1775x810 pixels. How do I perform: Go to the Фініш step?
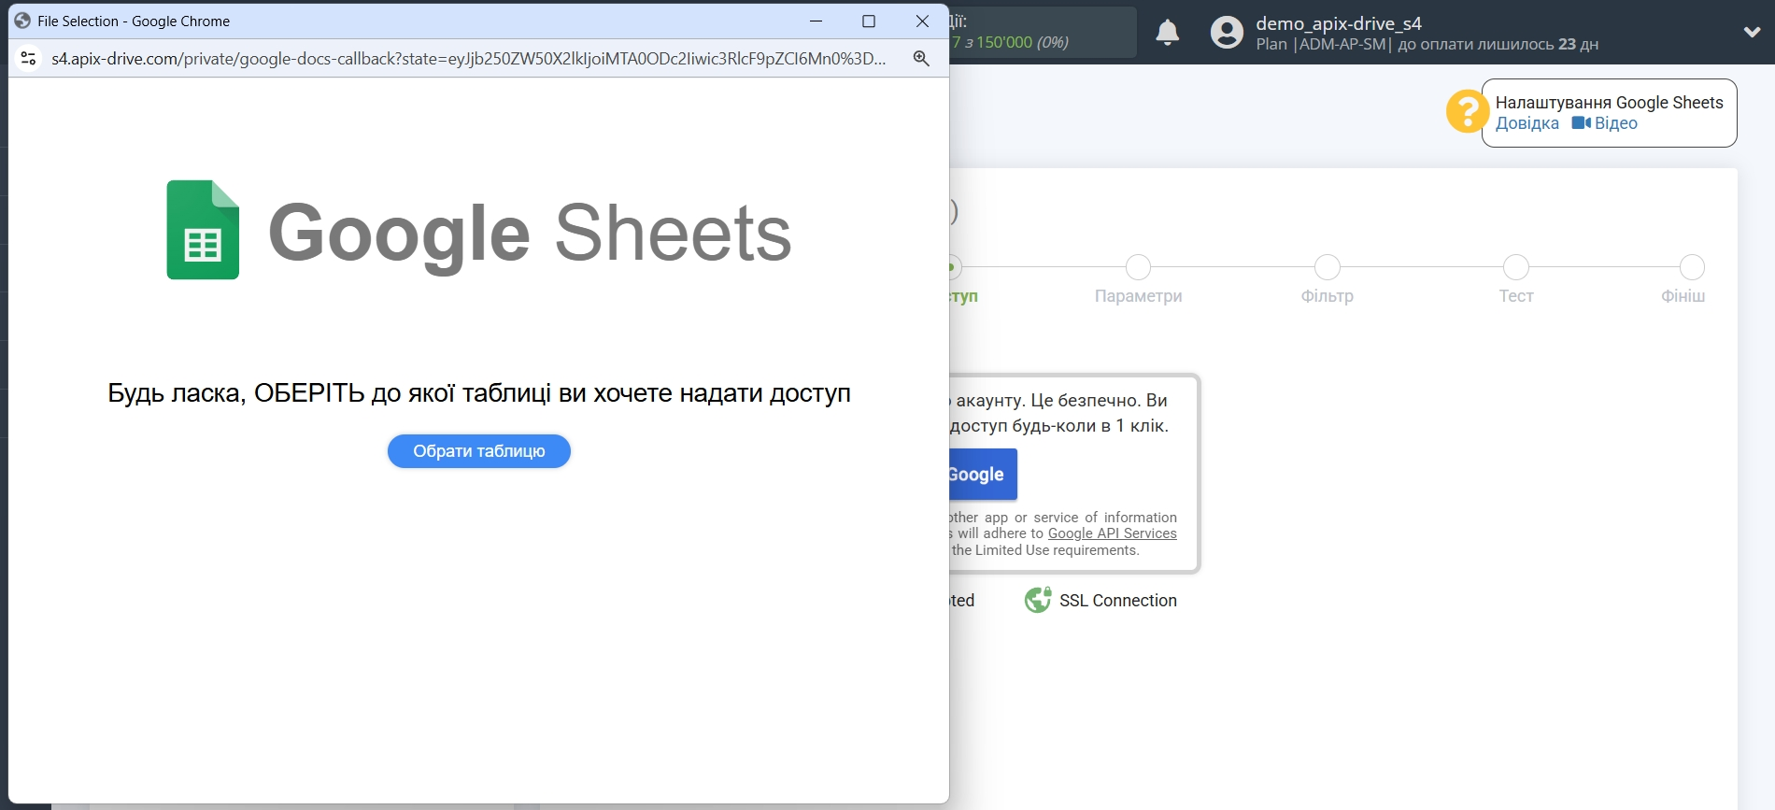1683,296
